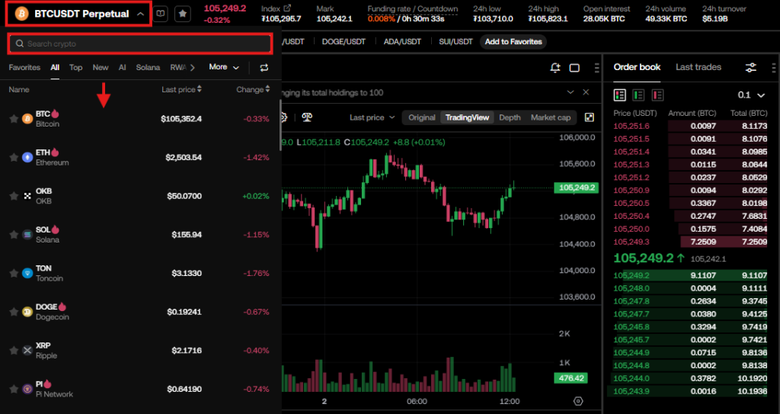Open the price alert bell icon
Viewport: 780px width, 414px height.
tap(555, 68)
